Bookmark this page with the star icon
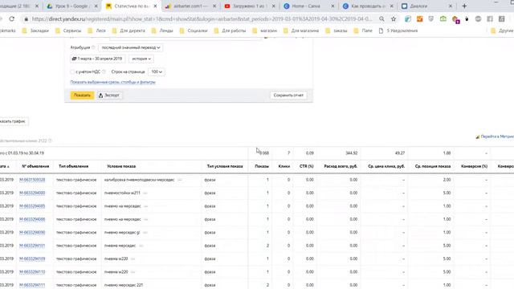 [x=394, y=19]
